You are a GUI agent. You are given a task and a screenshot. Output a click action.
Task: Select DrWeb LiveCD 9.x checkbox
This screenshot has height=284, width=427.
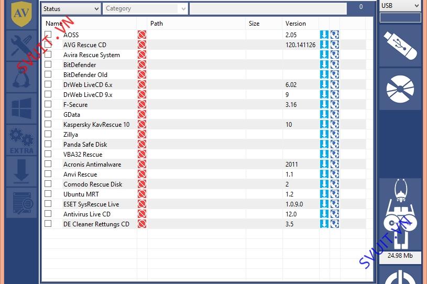point(48,94)
